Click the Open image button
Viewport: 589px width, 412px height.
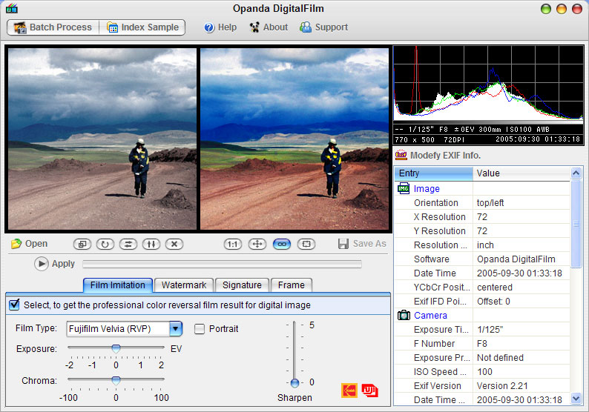click(29, 244)
